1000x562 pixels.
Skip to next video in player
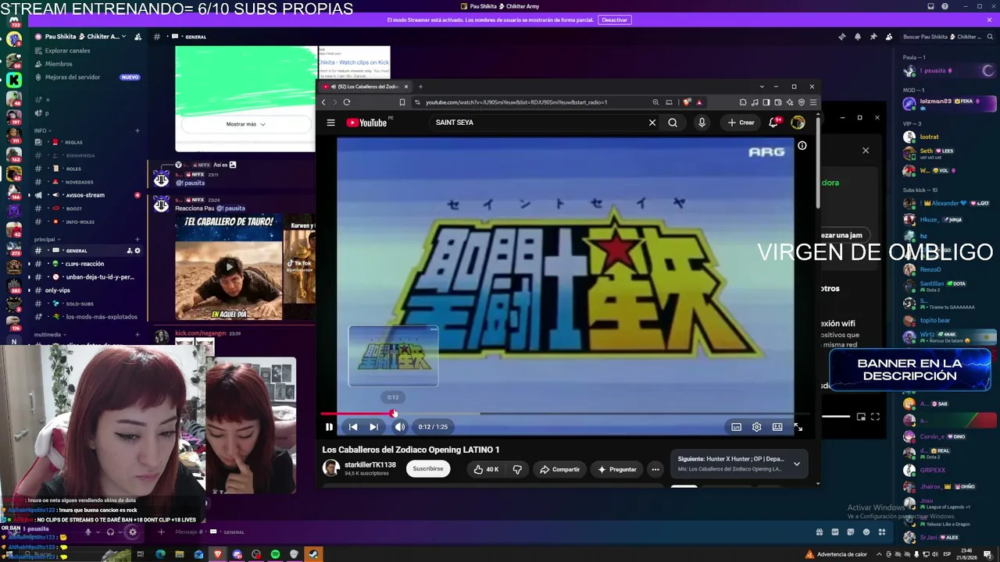coord(373,427)
